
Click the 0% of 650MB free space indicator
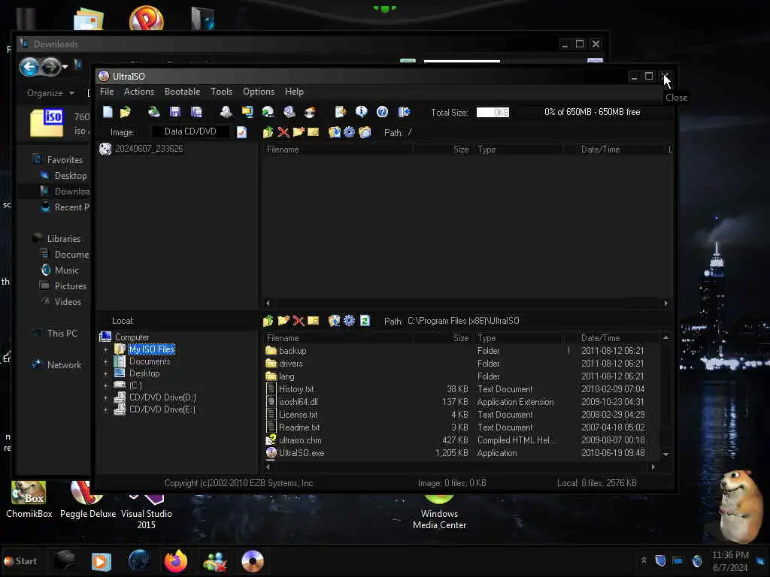593,113
